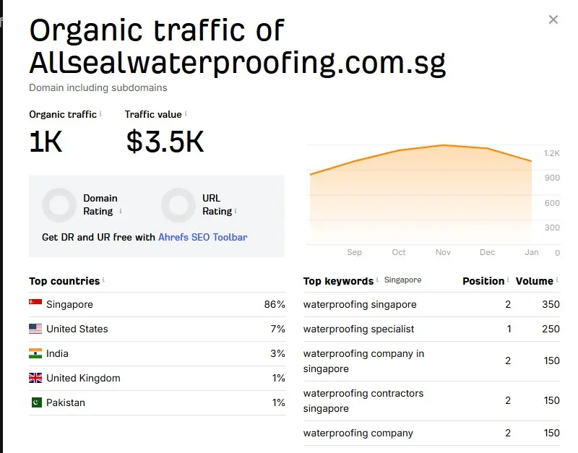Screen dimensions: 578x453
Task: Click the 'waterproofing singapore' keyword
Action: tap(360, 304)
